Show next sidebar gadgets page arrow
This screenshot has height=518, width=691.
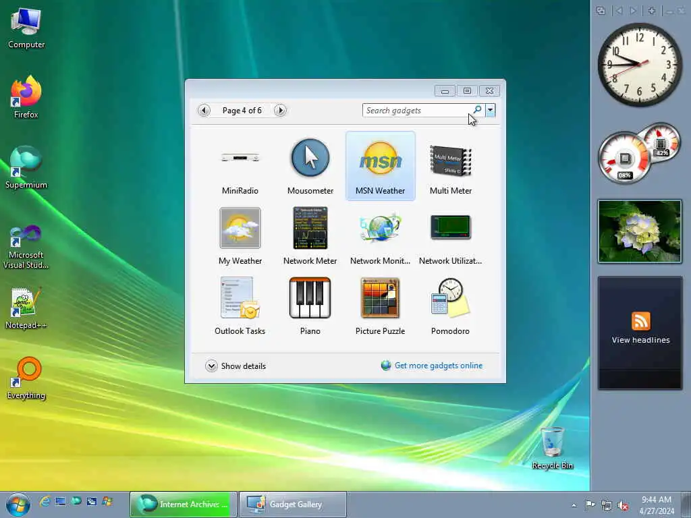coord(633,11)
